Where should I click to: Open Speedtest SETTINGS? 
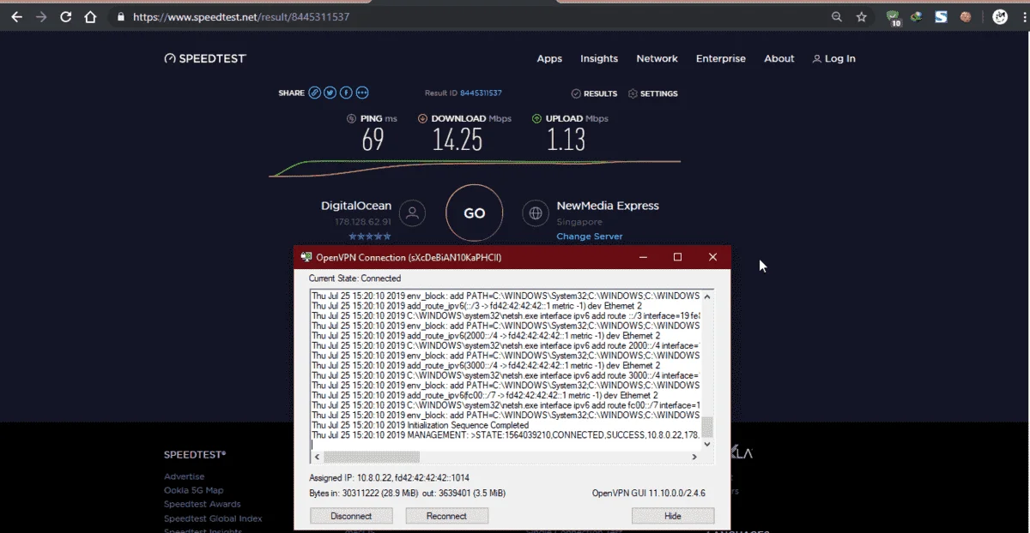(653, 93)
